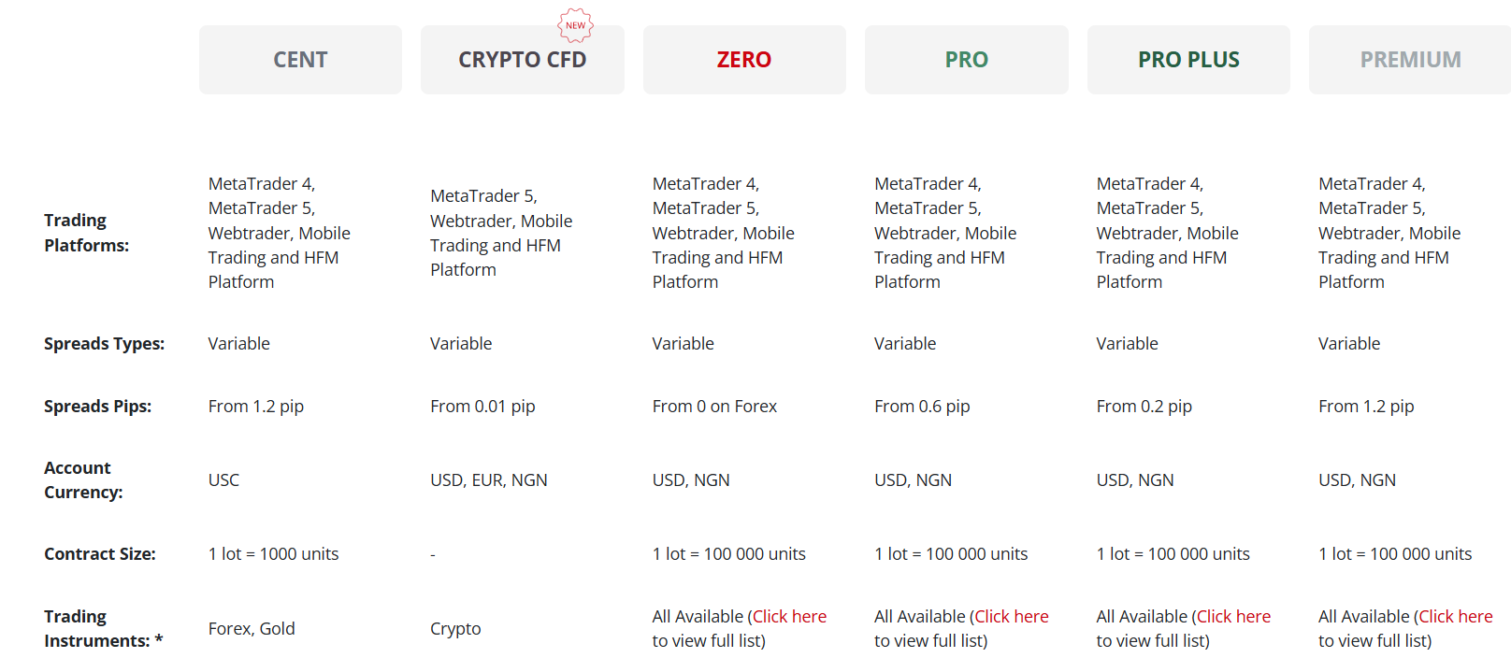Viewport: 1511px width, 658px height.
Task: Open the PREMIUM account tab
Action: click(x=1410, y=60)
